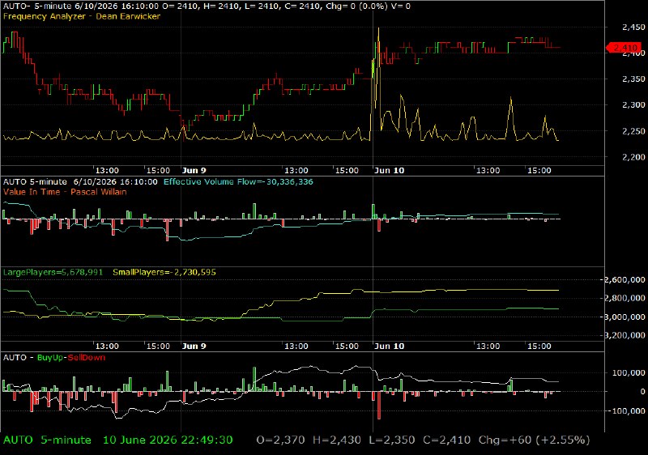Click the 3,000,000 axis label

(625, 317)
